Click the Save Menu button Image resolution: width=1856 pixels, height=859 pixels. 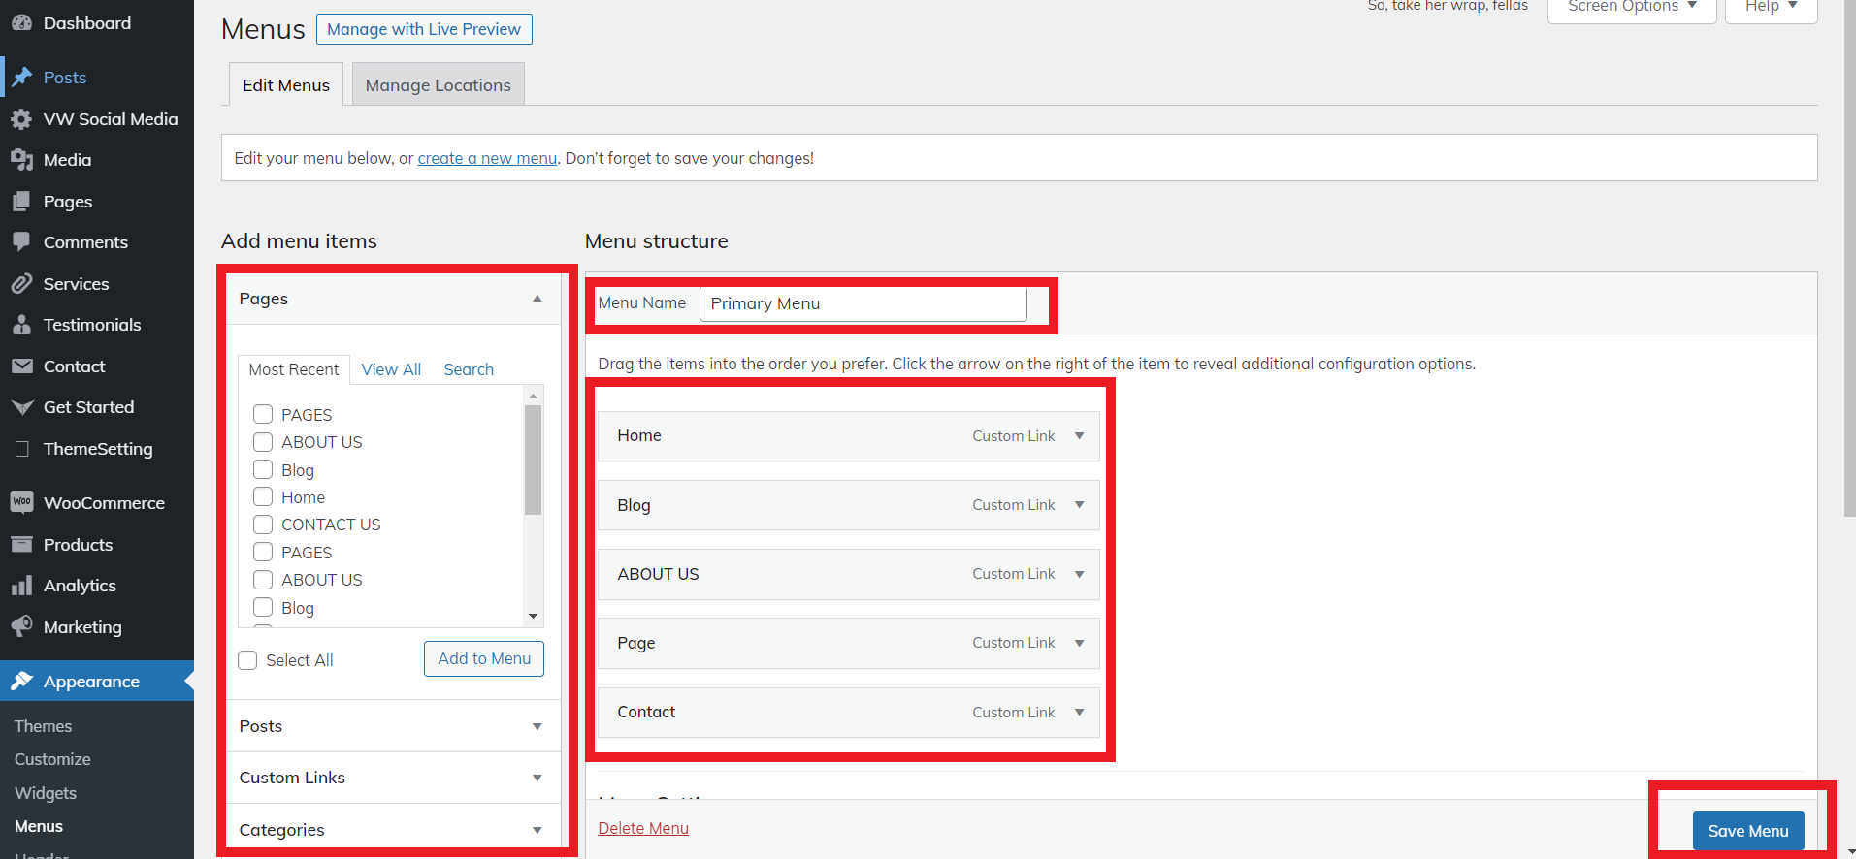1747,831
